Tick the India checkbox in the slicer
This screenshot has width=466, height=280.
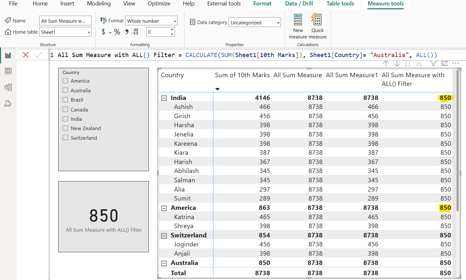(x=65, y=119)
